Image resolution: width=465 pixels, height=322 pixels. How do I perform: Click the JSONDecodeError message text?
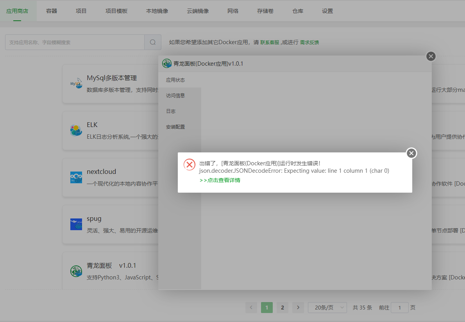point(294,171)
